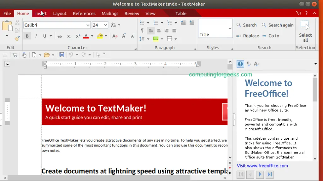Click the Paste clipboard icon
This screenshot has height=181, width=323.
coord(7,26)
